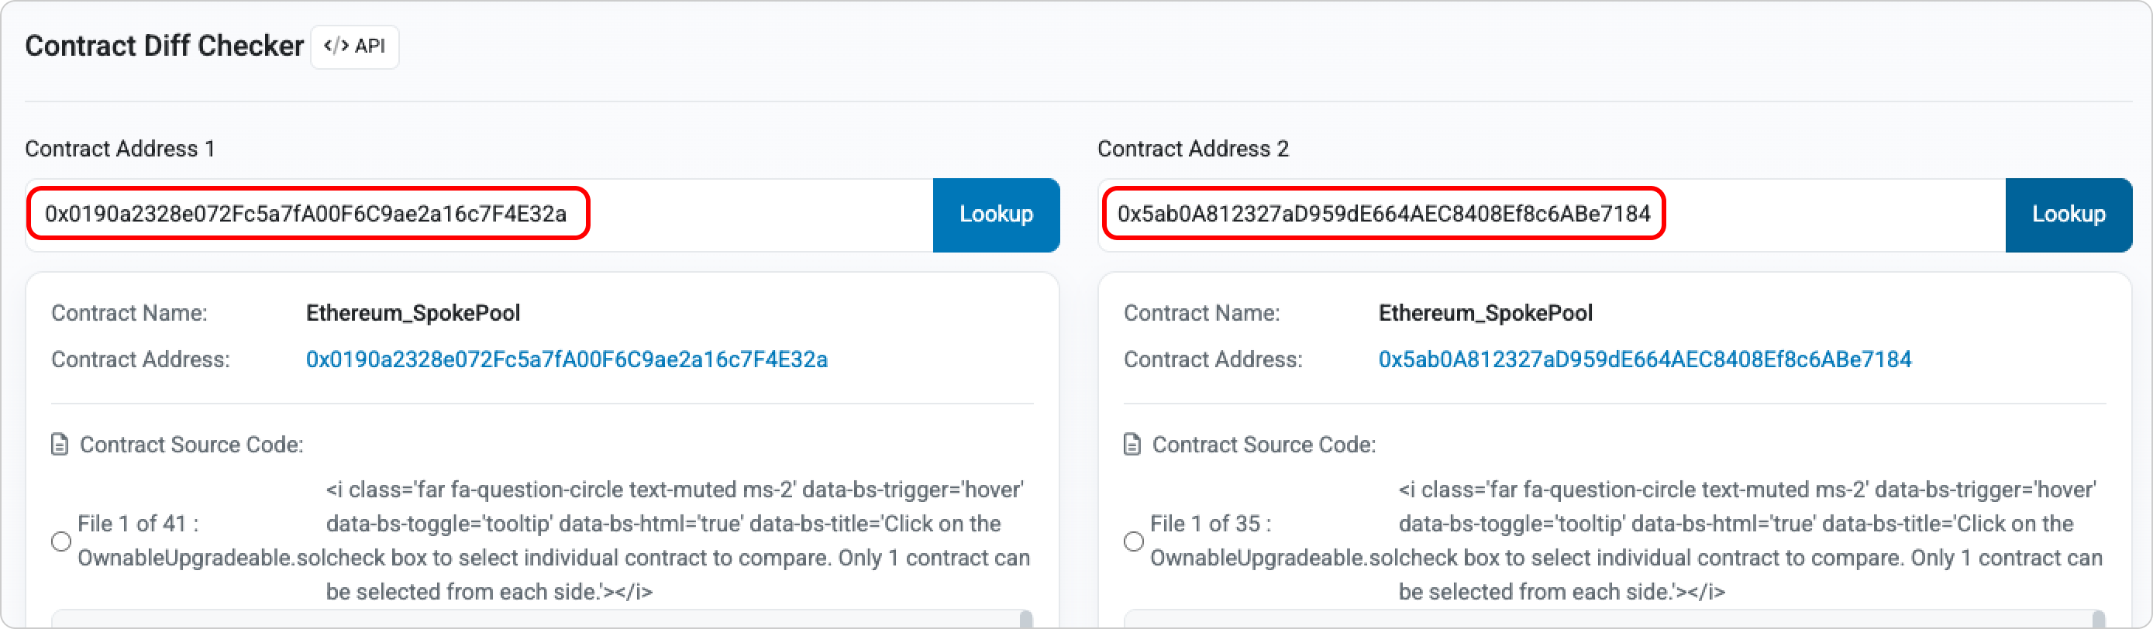Open the 0x0190a2328e… contract address link
Screen dimensions: 2153x629
point(566,359)
